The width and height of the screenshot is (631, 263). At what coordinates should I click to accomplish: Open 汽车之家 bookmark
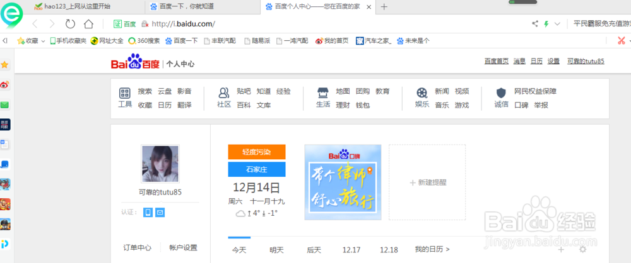[x=374, y=40]
